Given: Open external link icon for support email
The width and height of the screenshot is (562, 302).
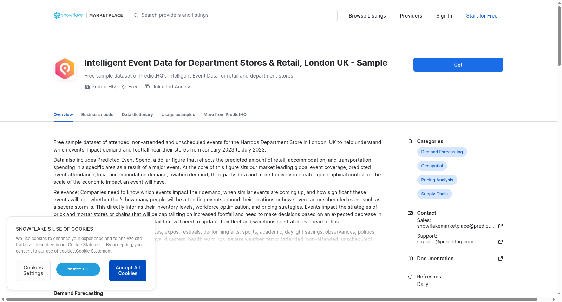Looking at the screenshot, I should point(501,242).
